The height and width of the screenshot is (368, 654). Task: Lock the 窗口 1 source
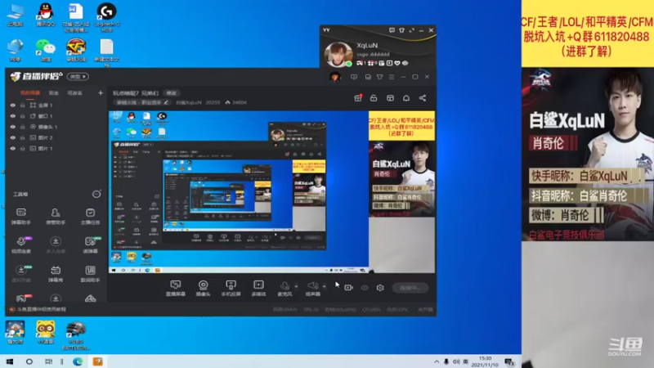coord(23,116)
